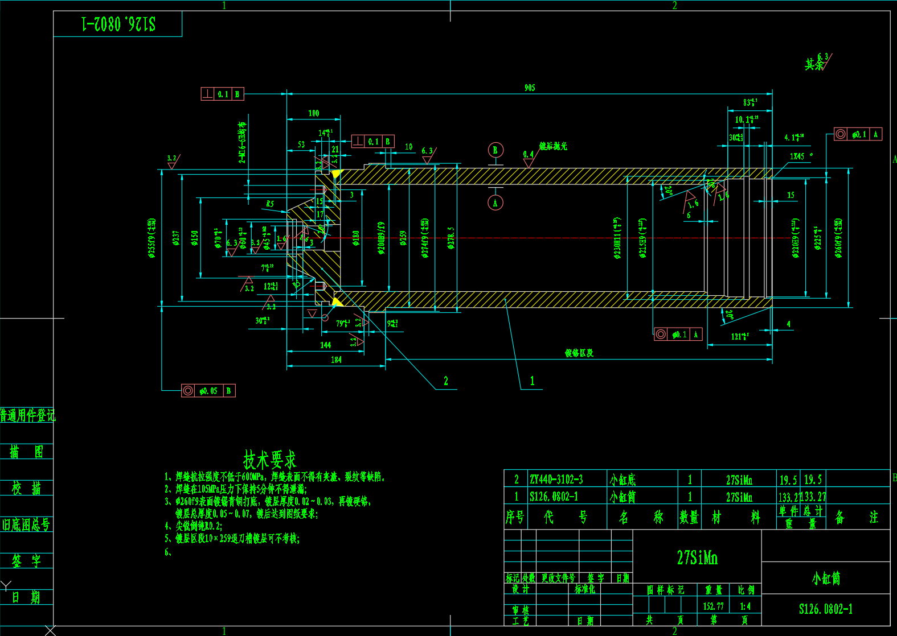Select the top-left perpendicularity 0.1 B frame

tap(222, 94)
